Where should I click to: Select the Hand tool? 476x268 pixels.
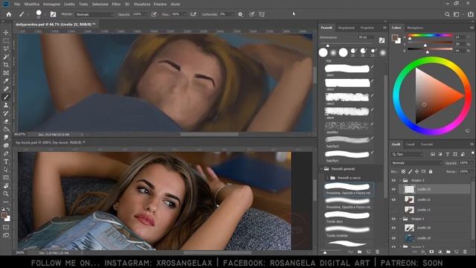click(x=6, y=185)
